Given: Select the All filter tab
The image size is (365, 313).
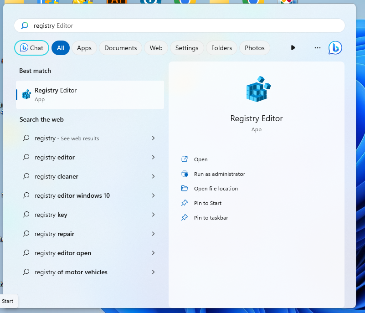Looking at the screenshot, I should coord(61,48).
